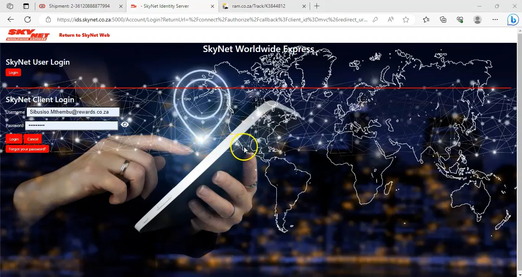The image size is (522, 277).
Task: Click the Username field label
Action: tap(15, 112)
